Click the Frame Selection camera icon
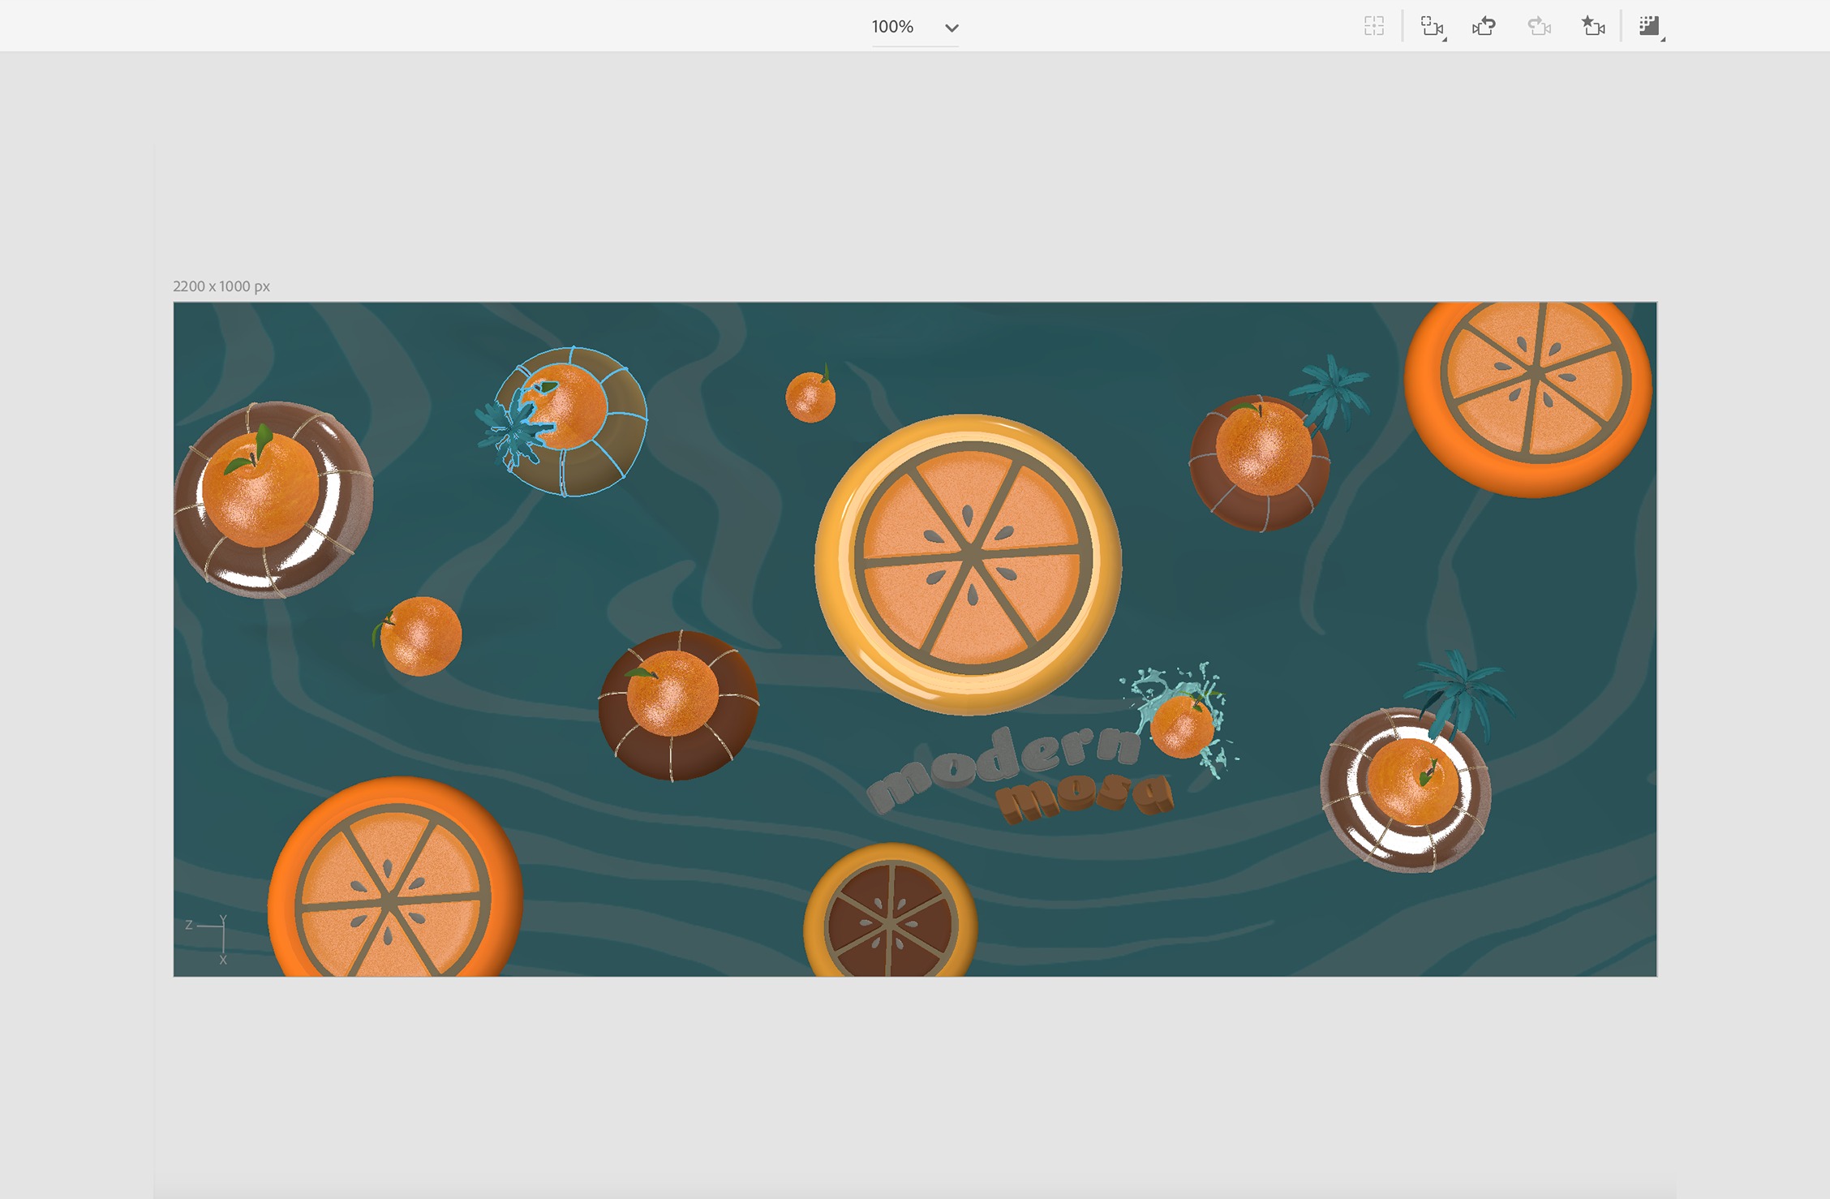Viewport: 1830px width, 1199px height. (1432, 26)
